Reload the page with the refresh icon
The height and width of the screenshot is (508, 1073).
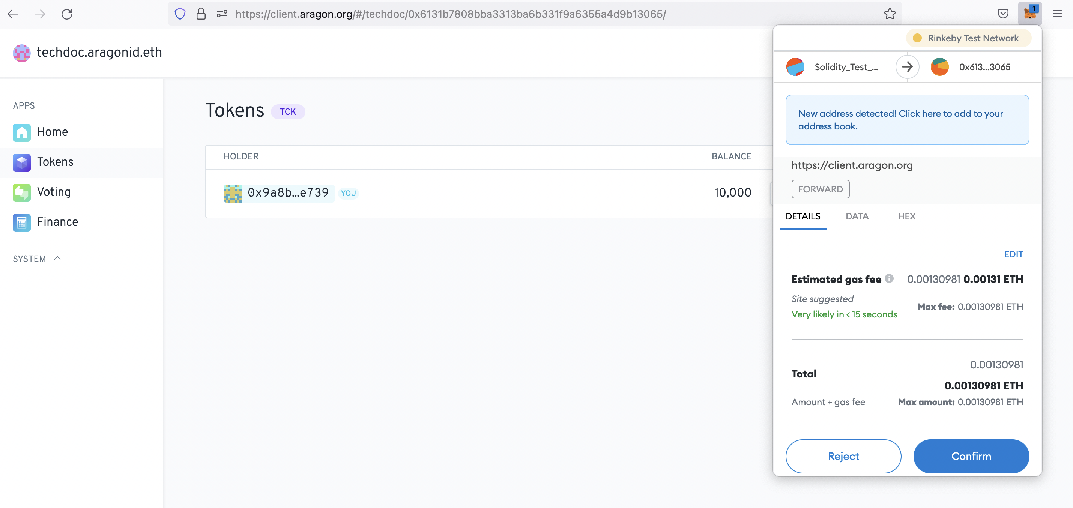[67, 14]
